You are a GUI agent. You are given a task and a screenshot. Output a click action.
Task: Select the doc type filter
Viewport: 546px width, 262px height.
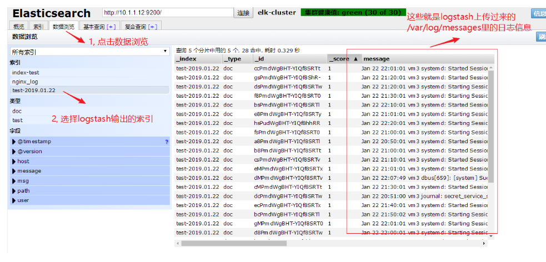pos(89,112)
